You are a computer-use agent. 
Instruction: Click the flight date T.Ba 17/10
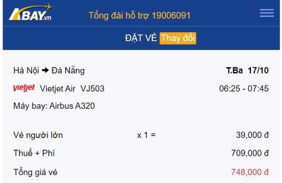pyautogui.click(x=247, y=70)
